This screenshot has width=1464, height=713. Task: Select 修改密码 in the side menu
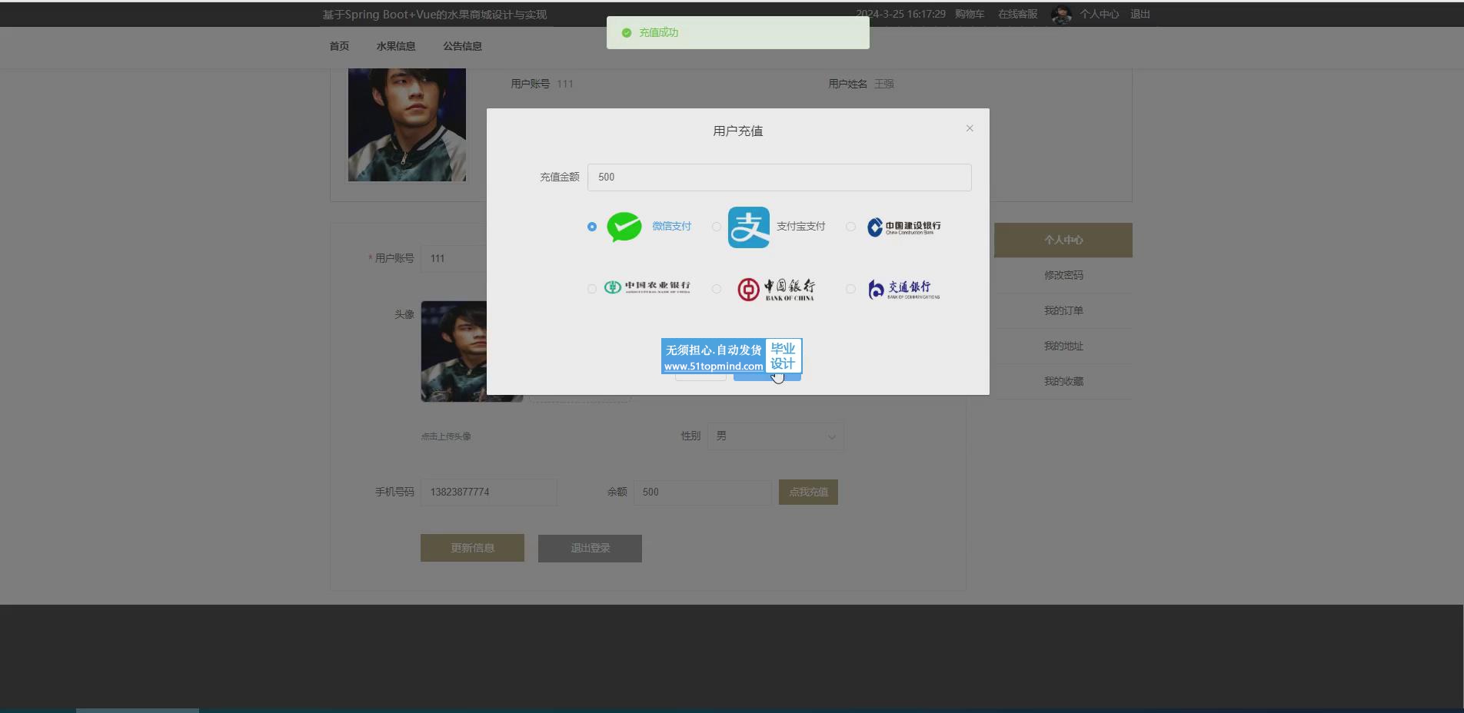[x=1063, y=275]
